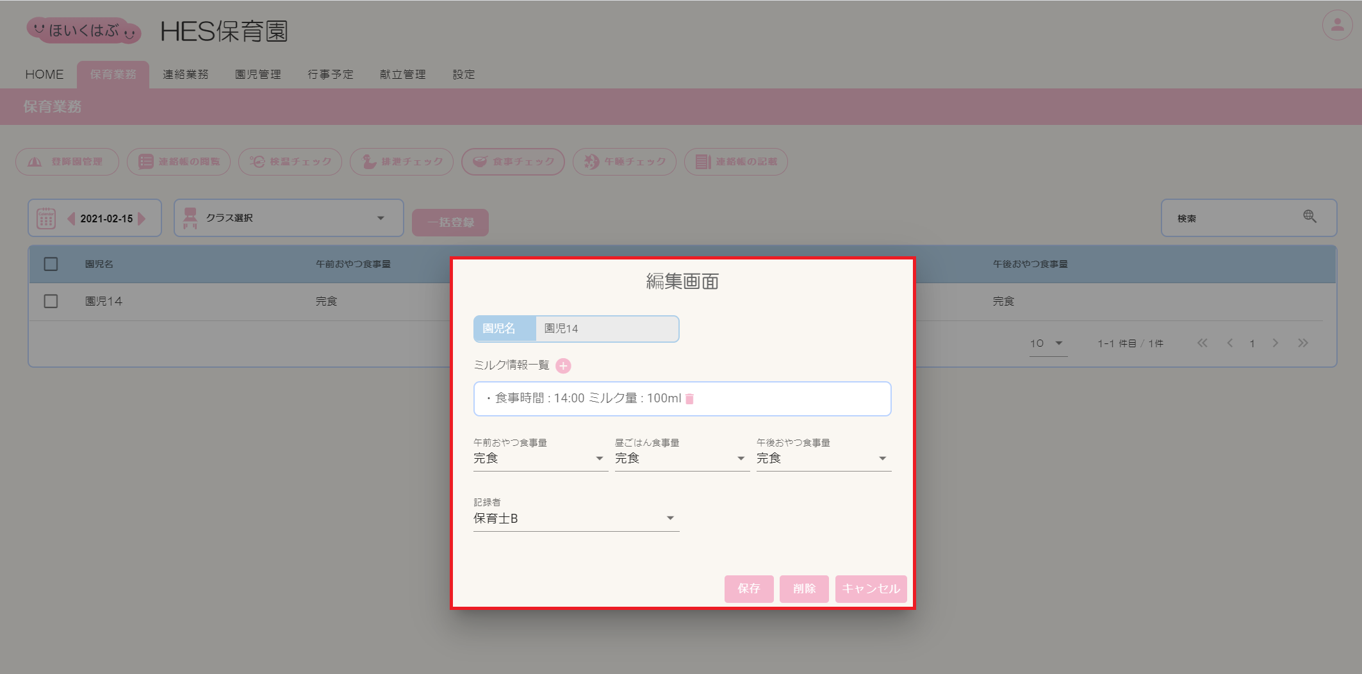Click the キャンセル button

[x=871, y=589]
